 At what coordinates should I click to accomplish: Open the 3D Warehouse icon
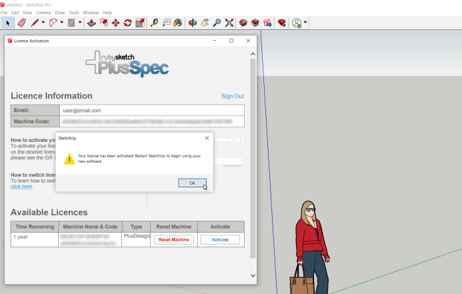pos(243,23)
